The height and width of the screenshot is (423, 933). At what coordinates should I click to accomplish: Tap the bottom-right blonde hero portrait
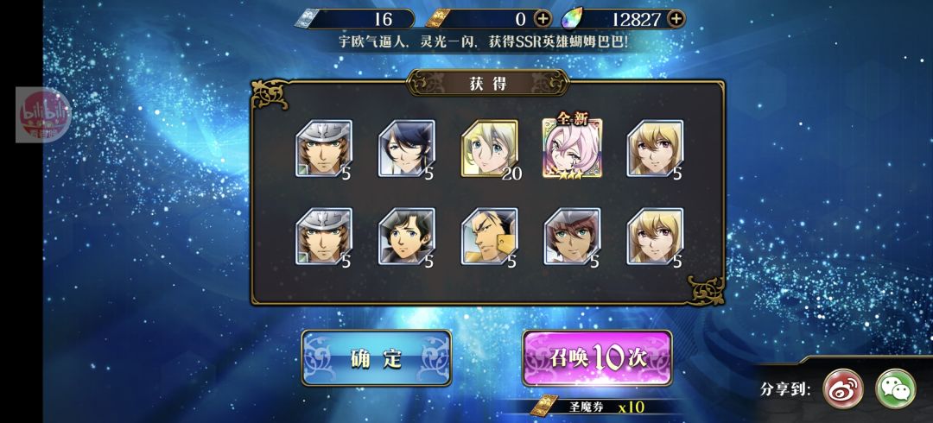pos(655,237)
